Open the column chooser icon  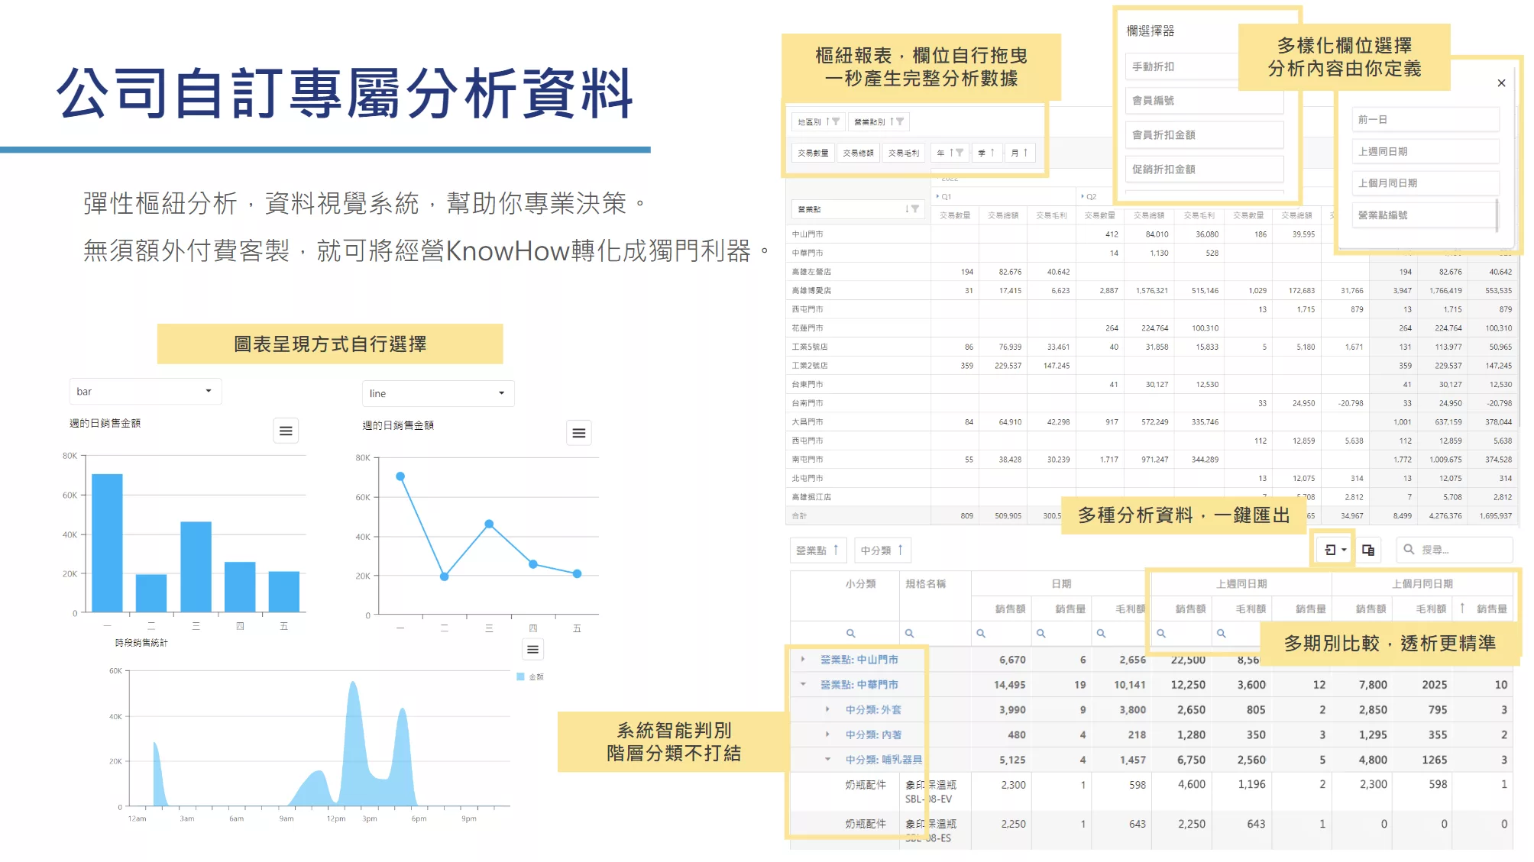(x=1368, y=550)
